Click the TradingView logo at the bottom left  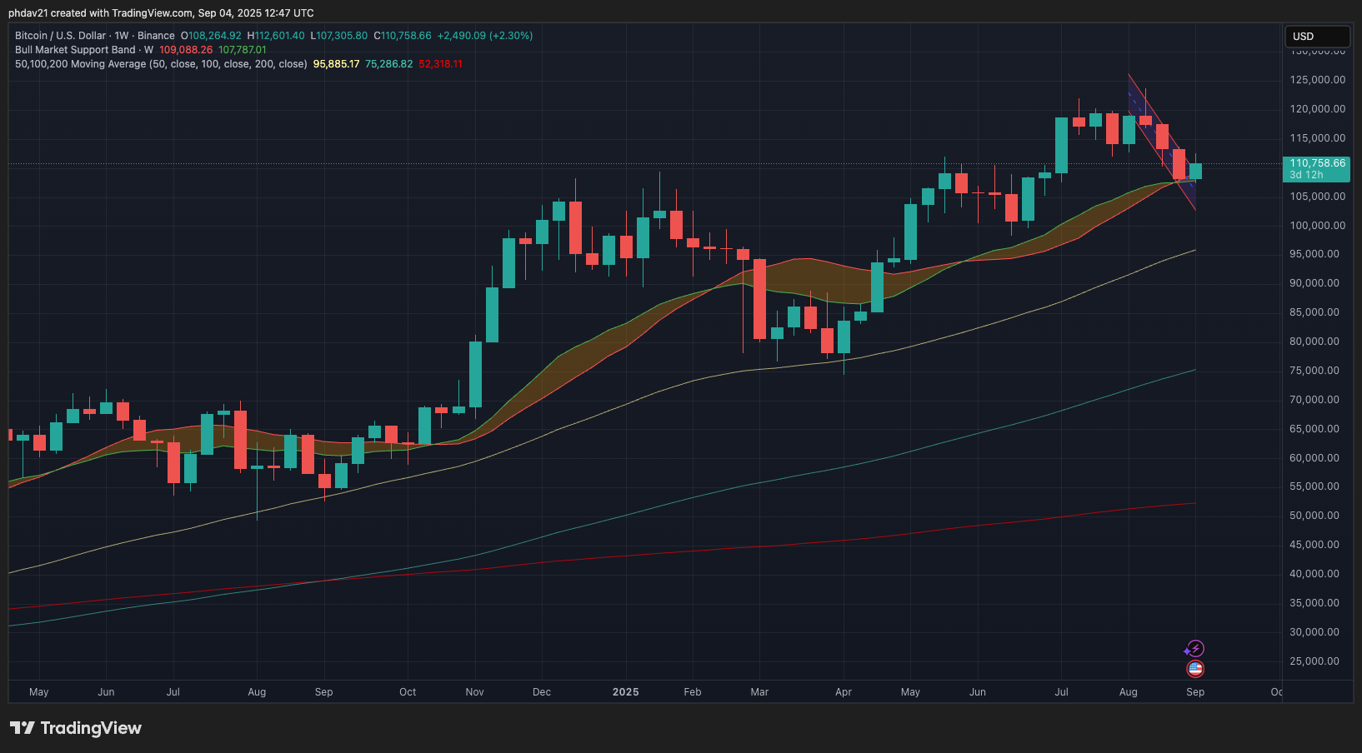tap(76, 728)
